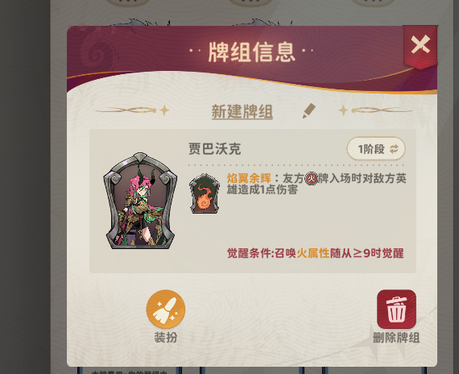Click the 删除牌组 text label
Viewport: 459px width, 374px height.
pyautogui.click(x=396, y=338)
